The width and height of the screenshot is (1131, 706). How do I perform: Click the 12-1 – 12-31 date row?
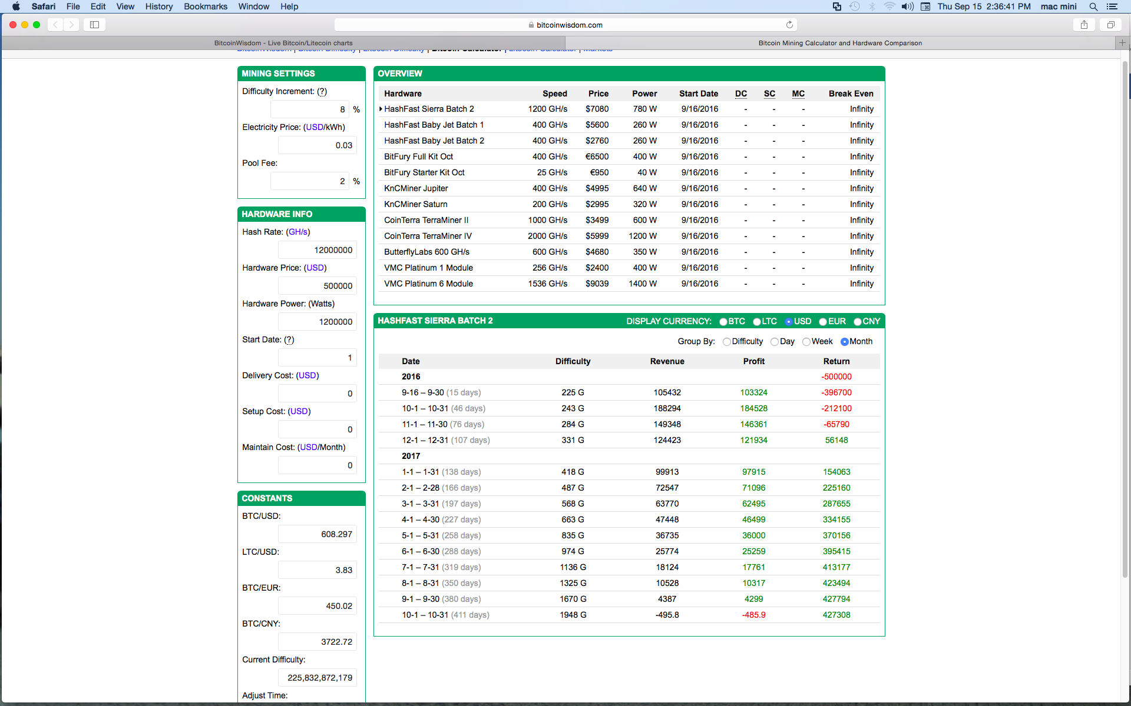tap(629, 440)
